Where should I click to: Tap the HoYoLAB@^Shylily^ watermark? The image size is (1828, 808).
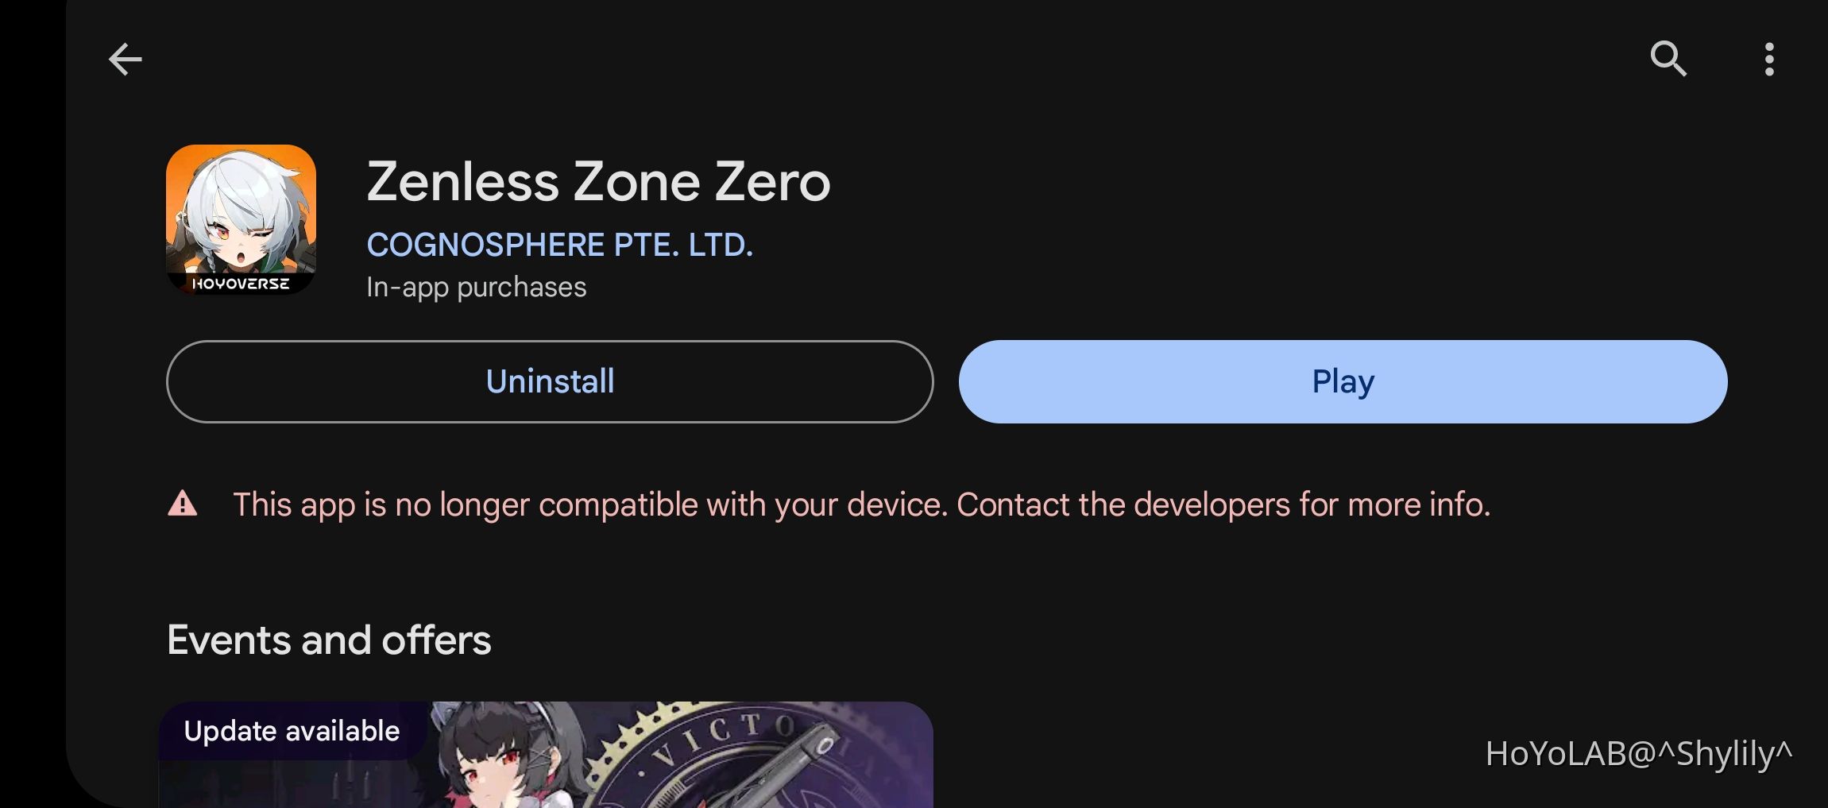coord(1638,753)
